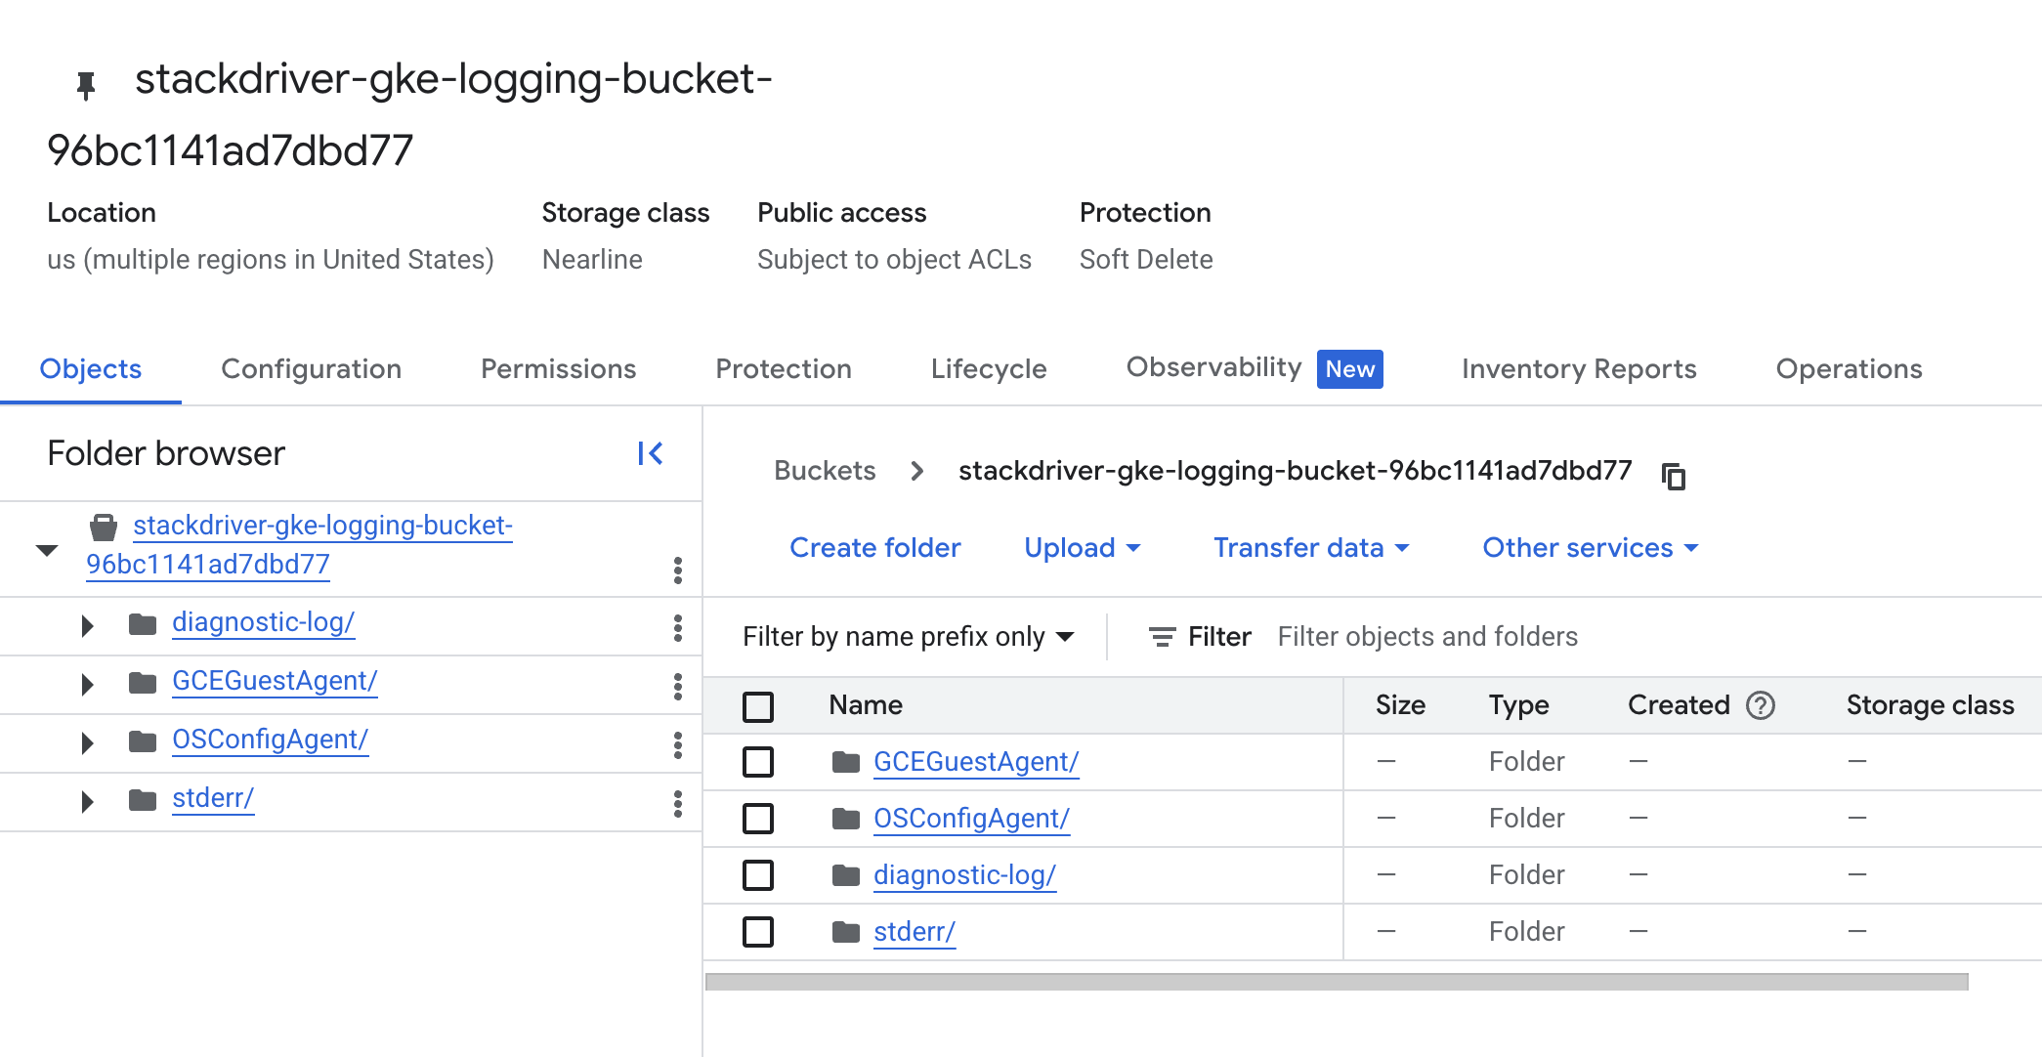Expand the GCEGuestAgent/ tree node
The width and height of the screenshot is (2042, 1057).
(87, 684)
